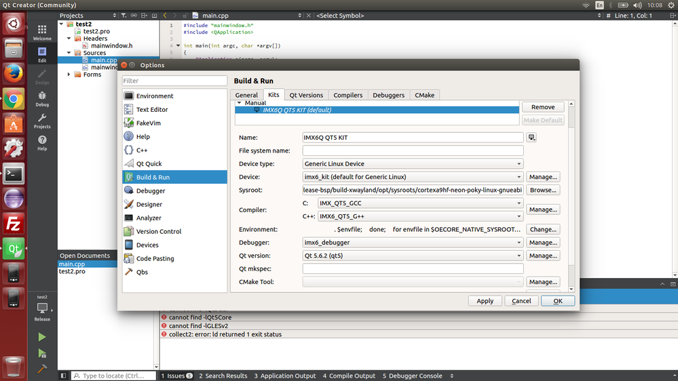Open test2 Release kit selector
678x381 pixels.
(42, 308)
